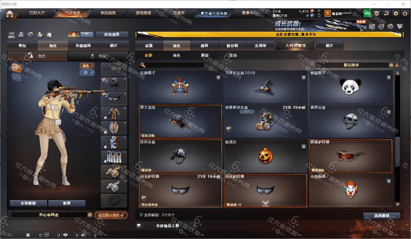Click the 选择删除 button
This screenshot has height=239, width=411.
382,216
